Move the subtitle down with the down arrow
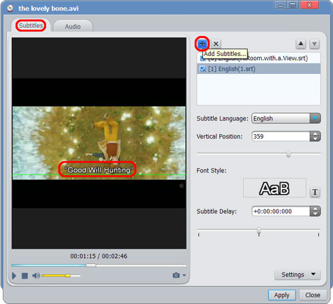 (314, 44)
